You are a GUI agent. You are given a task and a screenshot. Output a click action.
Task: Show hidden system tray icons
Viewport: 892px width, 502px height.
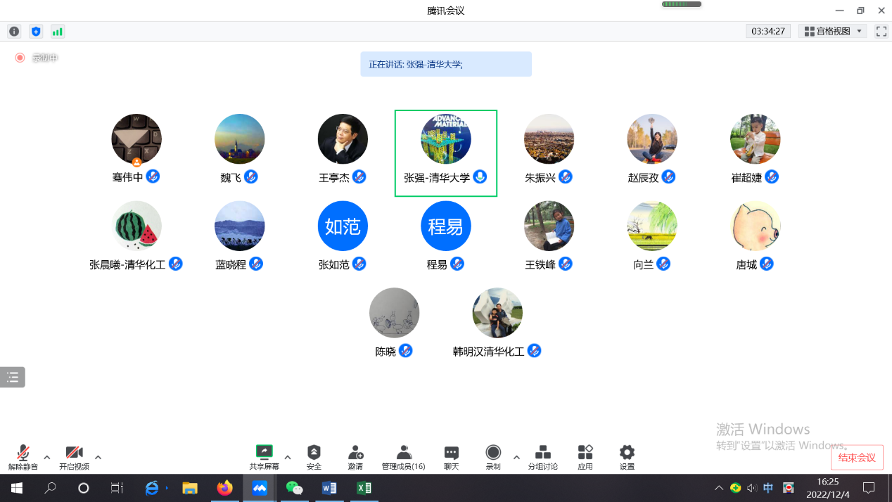point(718,488)
